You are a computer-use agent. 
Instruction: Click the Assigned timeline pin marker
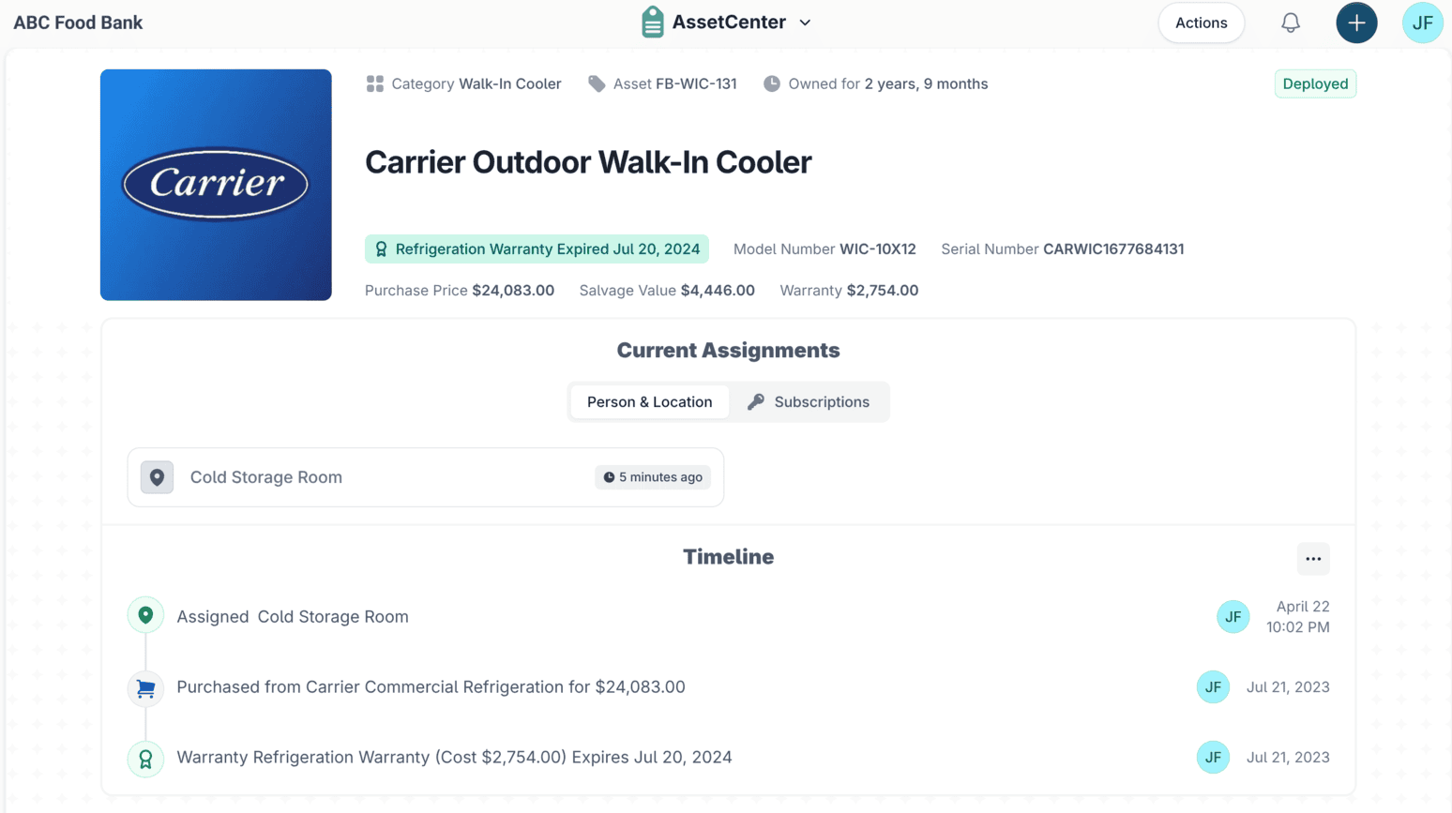tap(145, 615)
